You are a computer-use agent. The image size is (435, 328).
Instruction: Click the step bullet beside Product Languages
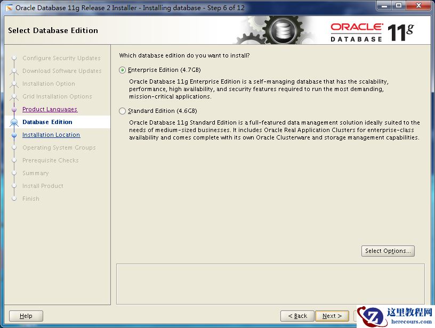[14, 110]
